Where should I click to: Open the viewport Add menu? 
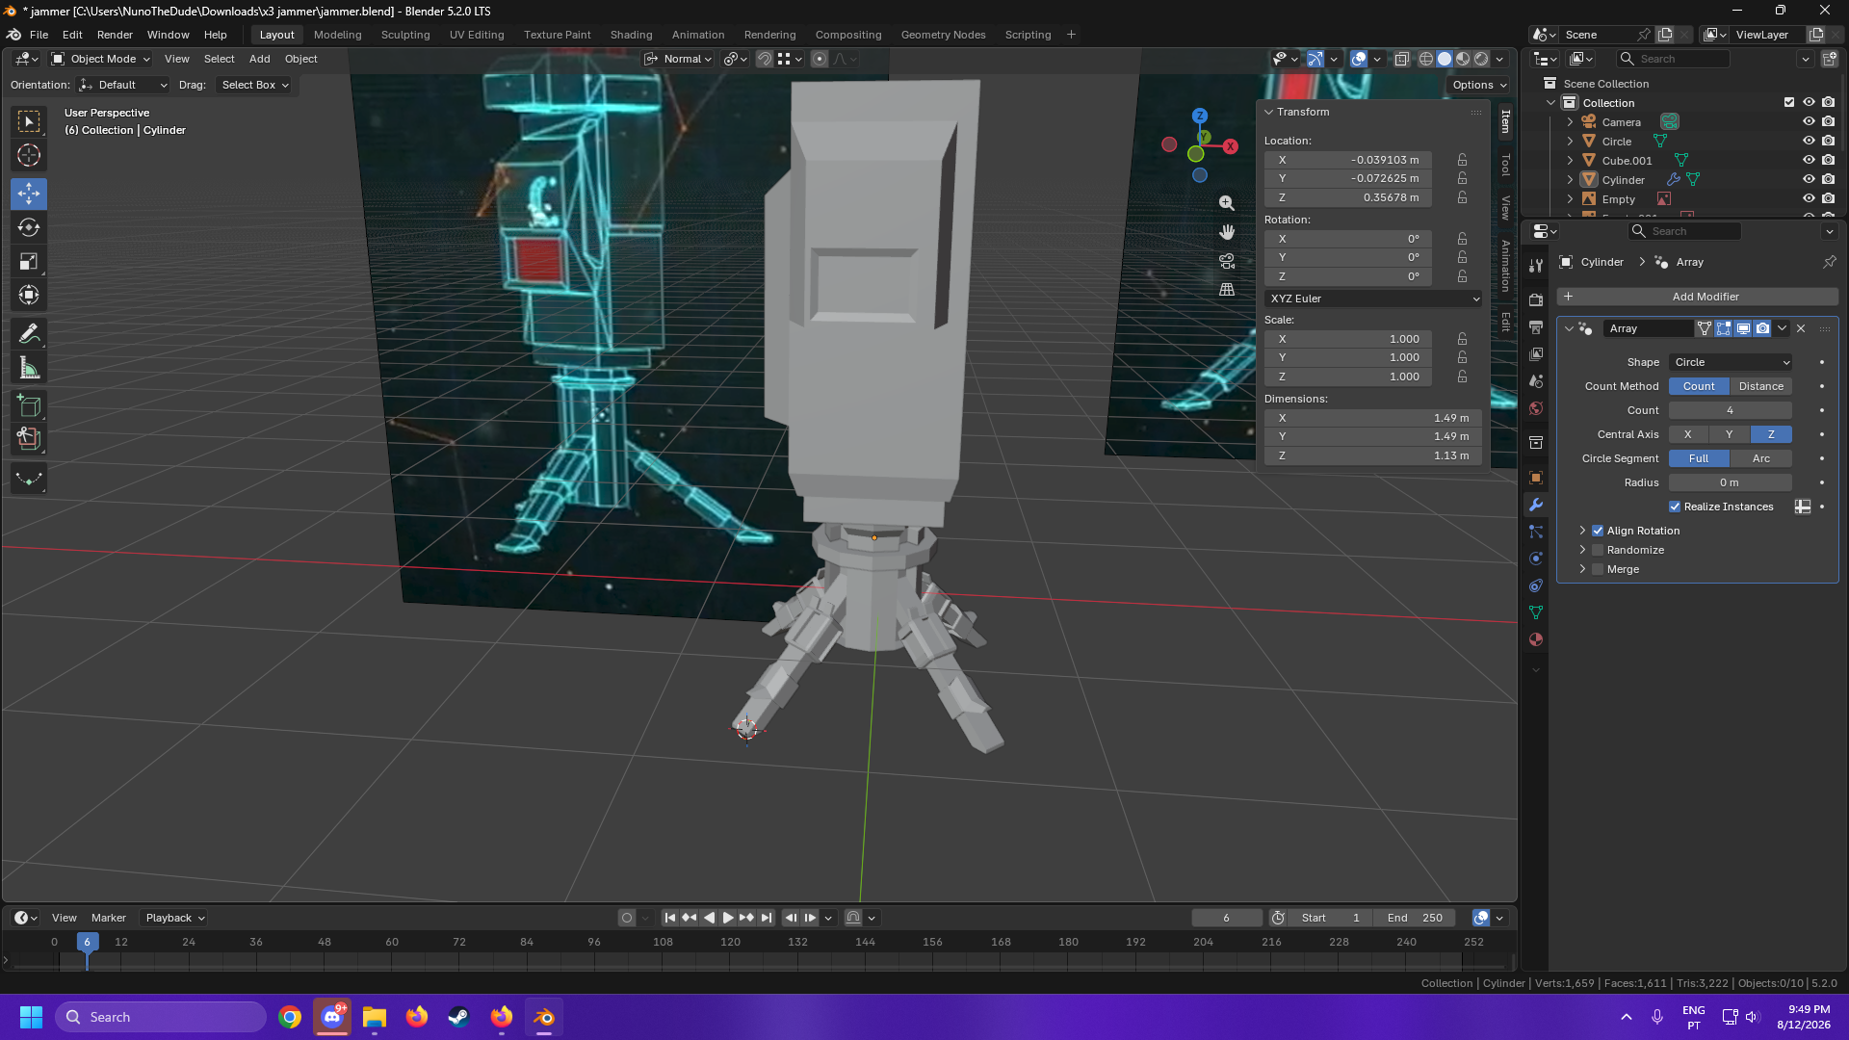(259, 59)
